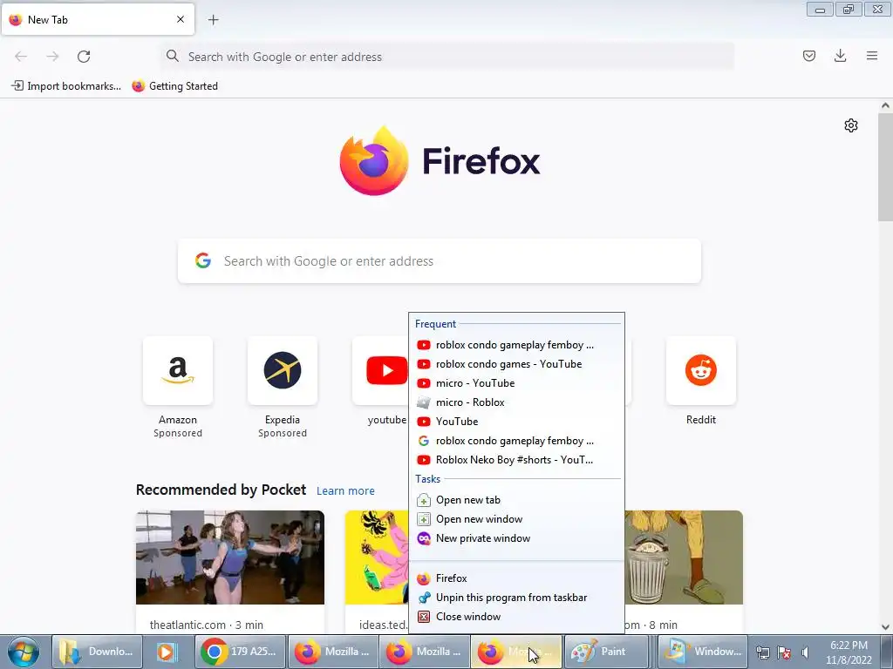Screen dimensions: 893x669
Task: Focus the address bar search field
Action: coord(447,57)
